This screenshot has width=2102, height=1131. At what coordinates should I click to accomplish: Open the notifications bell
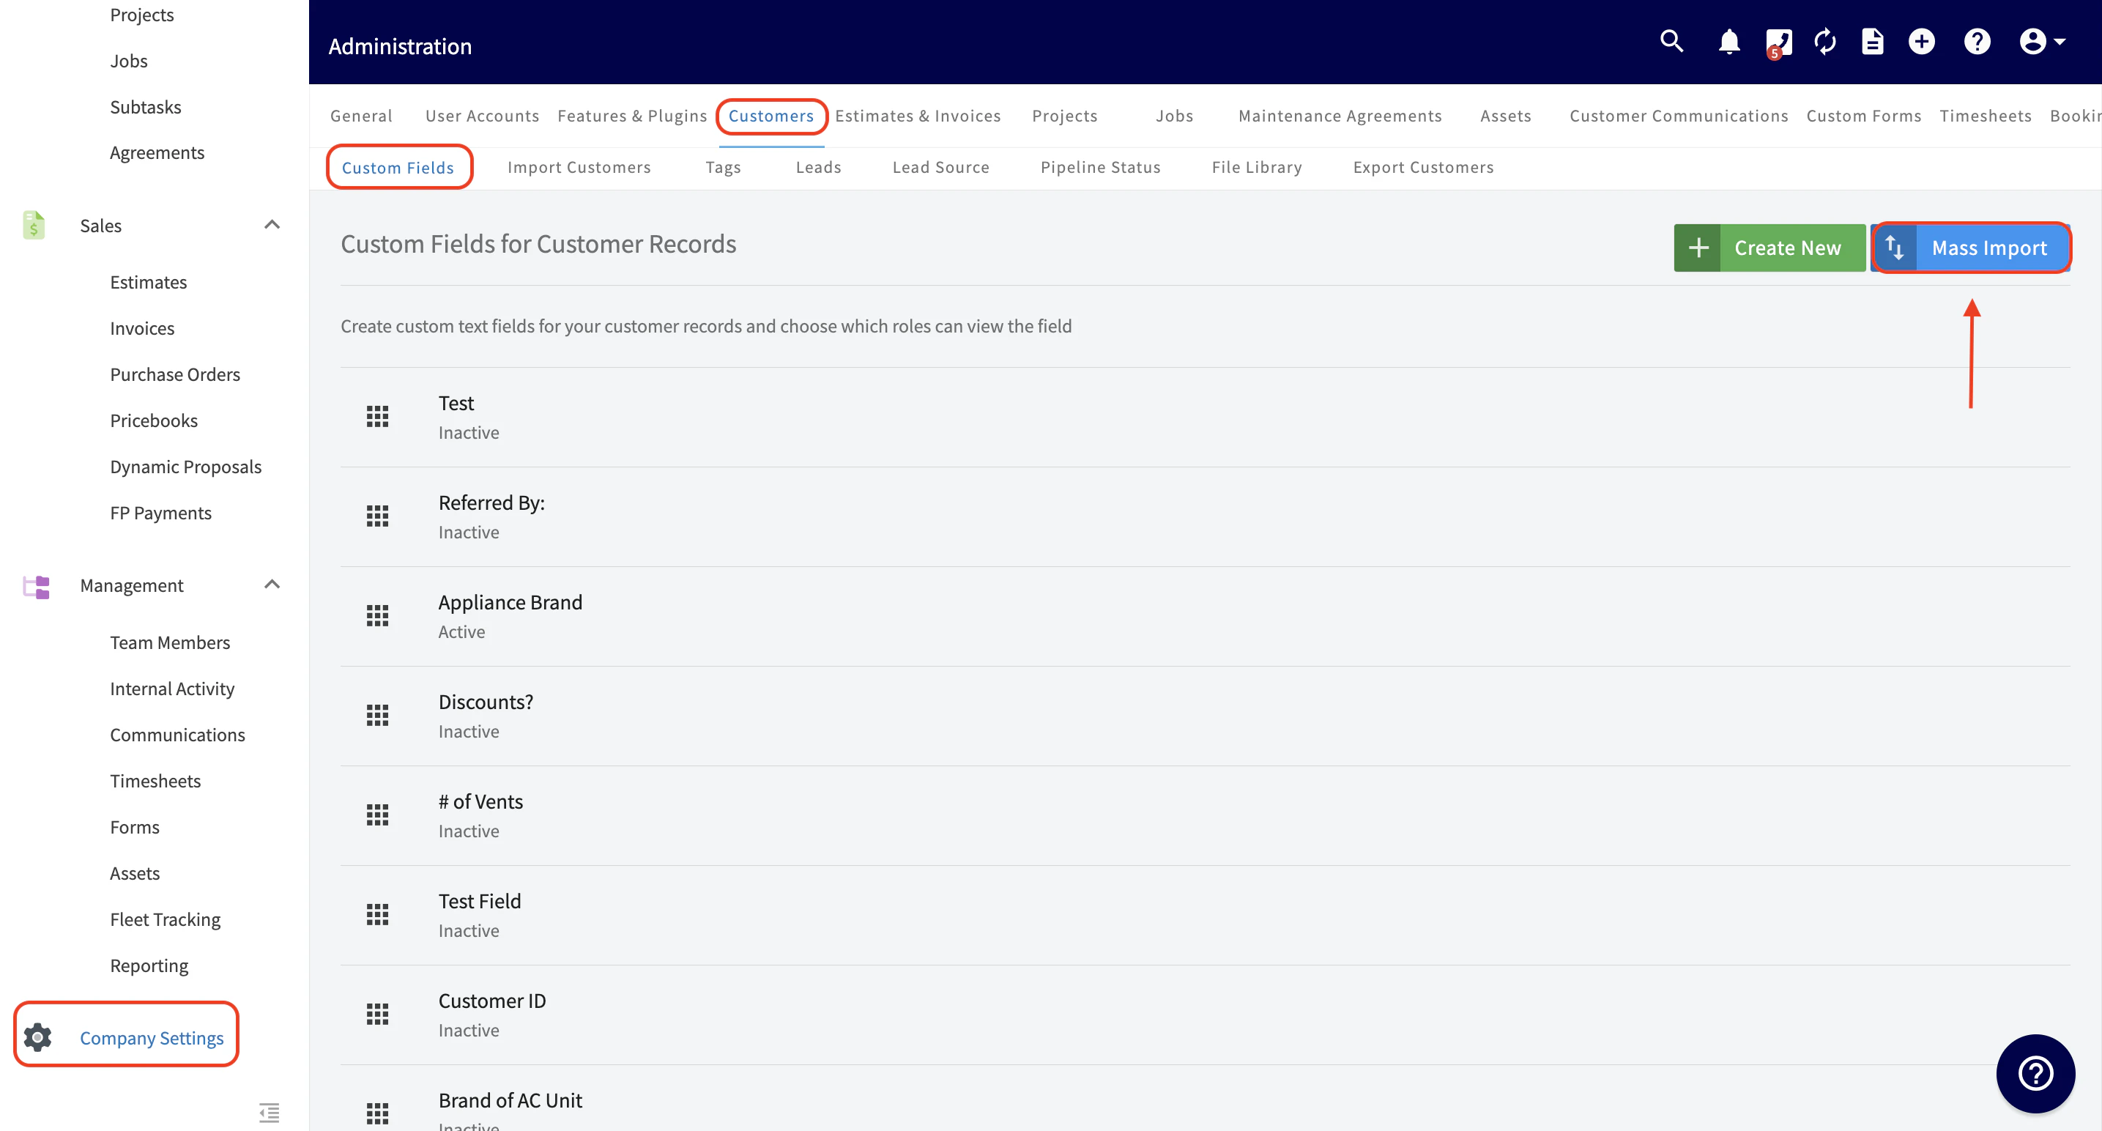point(1729,42)
